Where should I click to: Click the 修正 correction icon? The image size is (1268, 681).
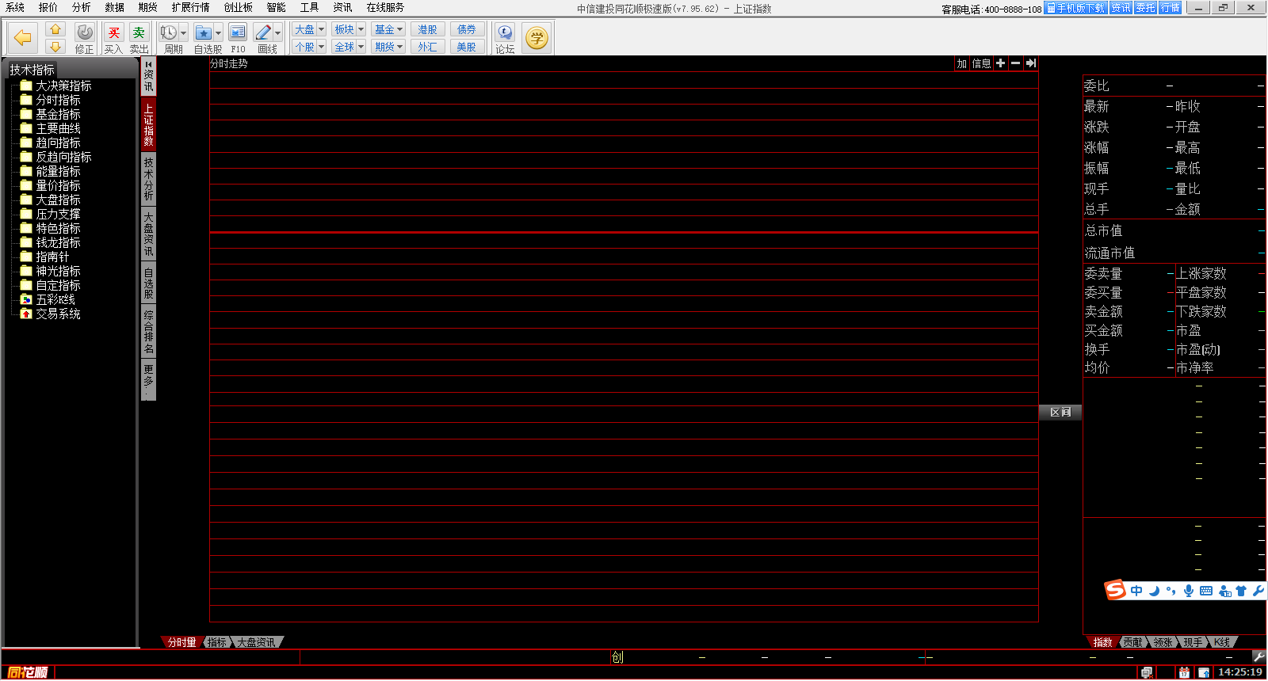pos(85,32)
